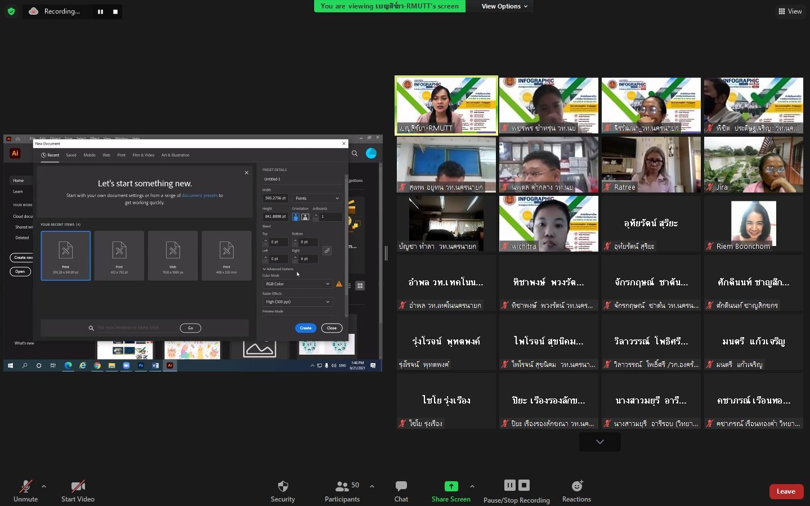Leave the meeting
The width and height of the screenshot is (810, 506).
coord(786,491)
